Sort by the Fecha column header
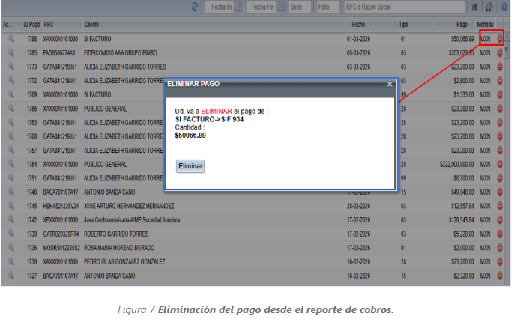 pos(357,24)
